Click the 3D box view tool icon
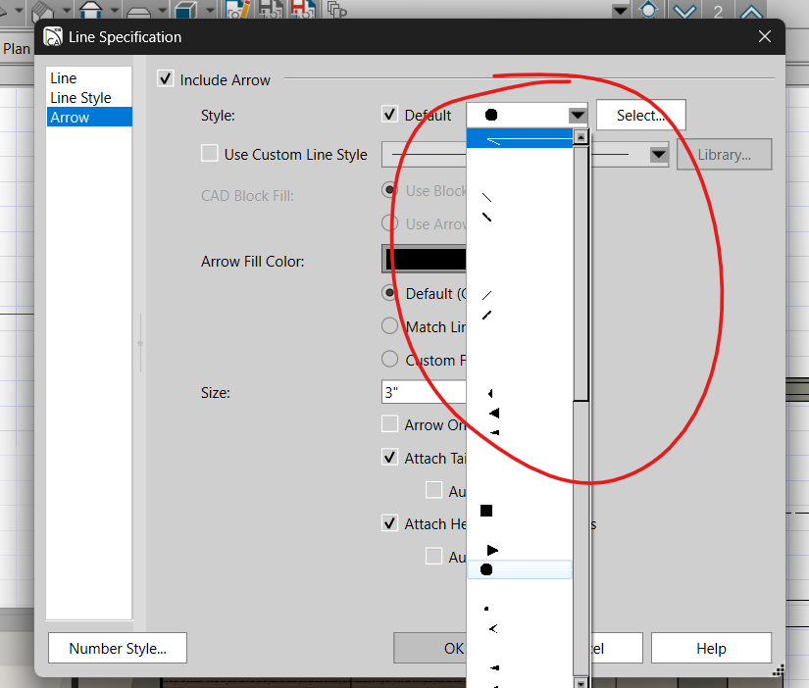The width and height of the screenshot is (809, 688). click(185, 9)
